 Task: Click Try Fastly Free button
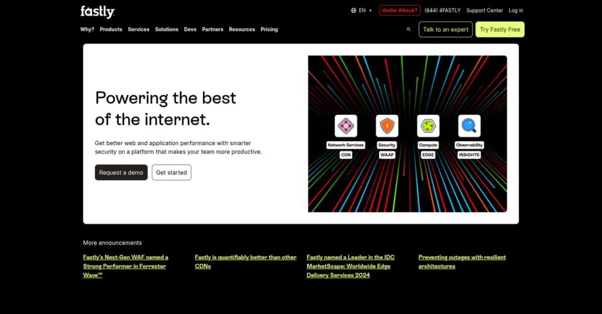[x=500, y=29]
